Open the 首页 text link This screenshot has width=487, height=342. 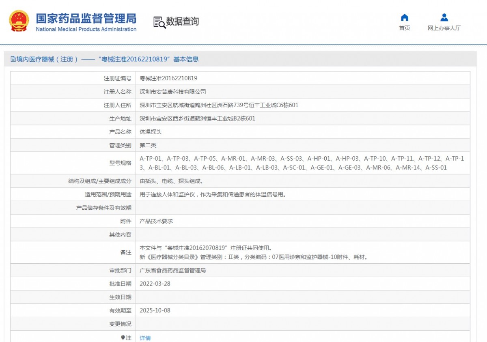click(x=404, y=28)
